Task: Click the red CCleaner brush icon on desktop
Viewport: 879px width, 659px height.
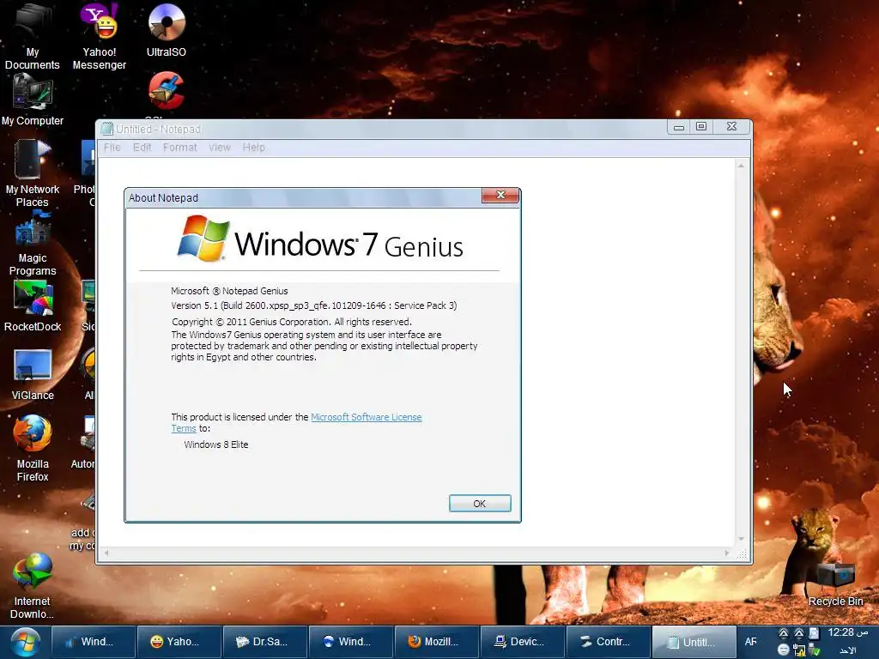Action: click(166, 91)
